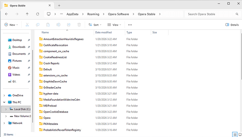Collapse the This PC tree node

4,102
